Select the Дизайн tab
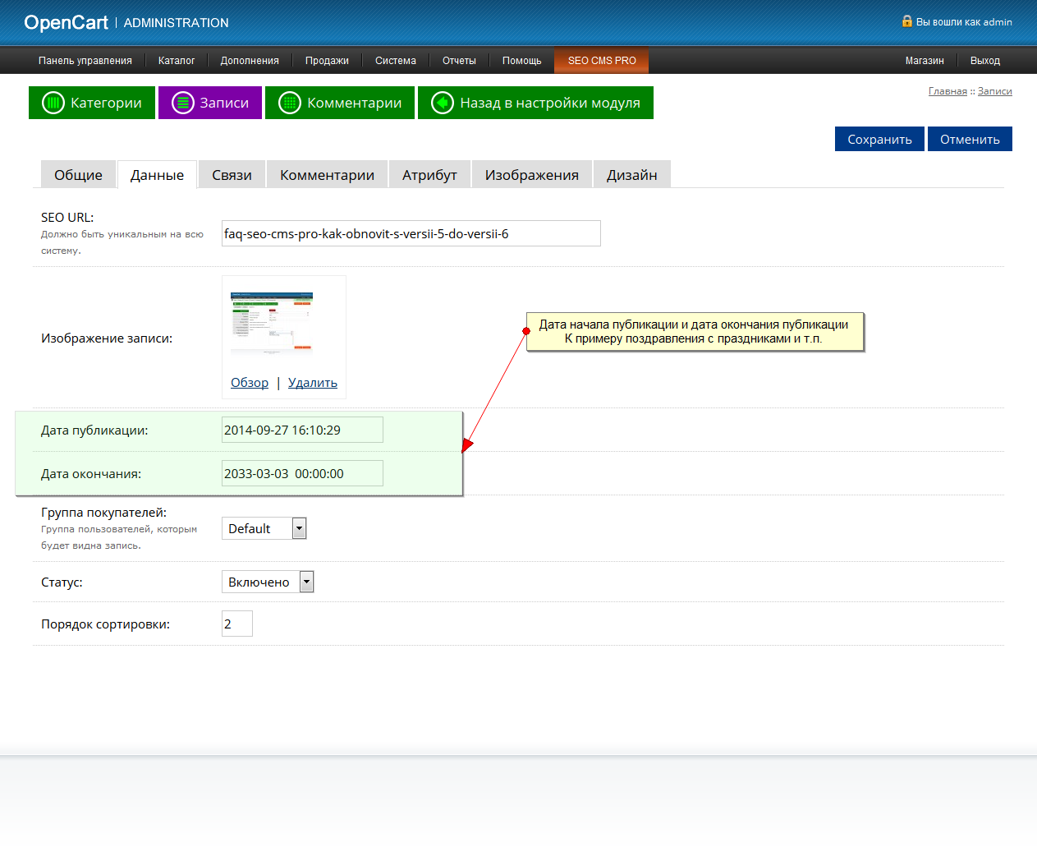Screen dimensions: 1037x847 (x=632, y=175)
